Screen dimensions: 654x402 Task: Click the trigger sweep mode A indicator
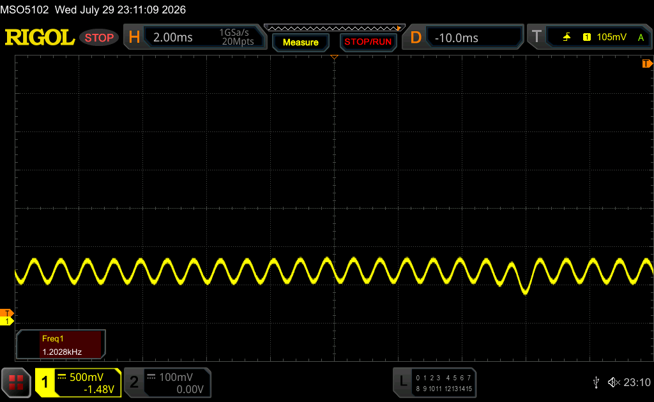(x=641, y=38)
